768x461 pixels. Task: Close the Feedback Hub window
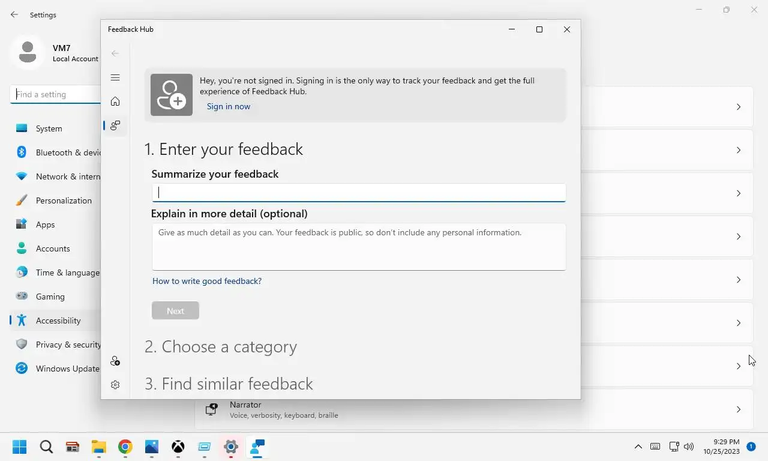pos(567,29)
